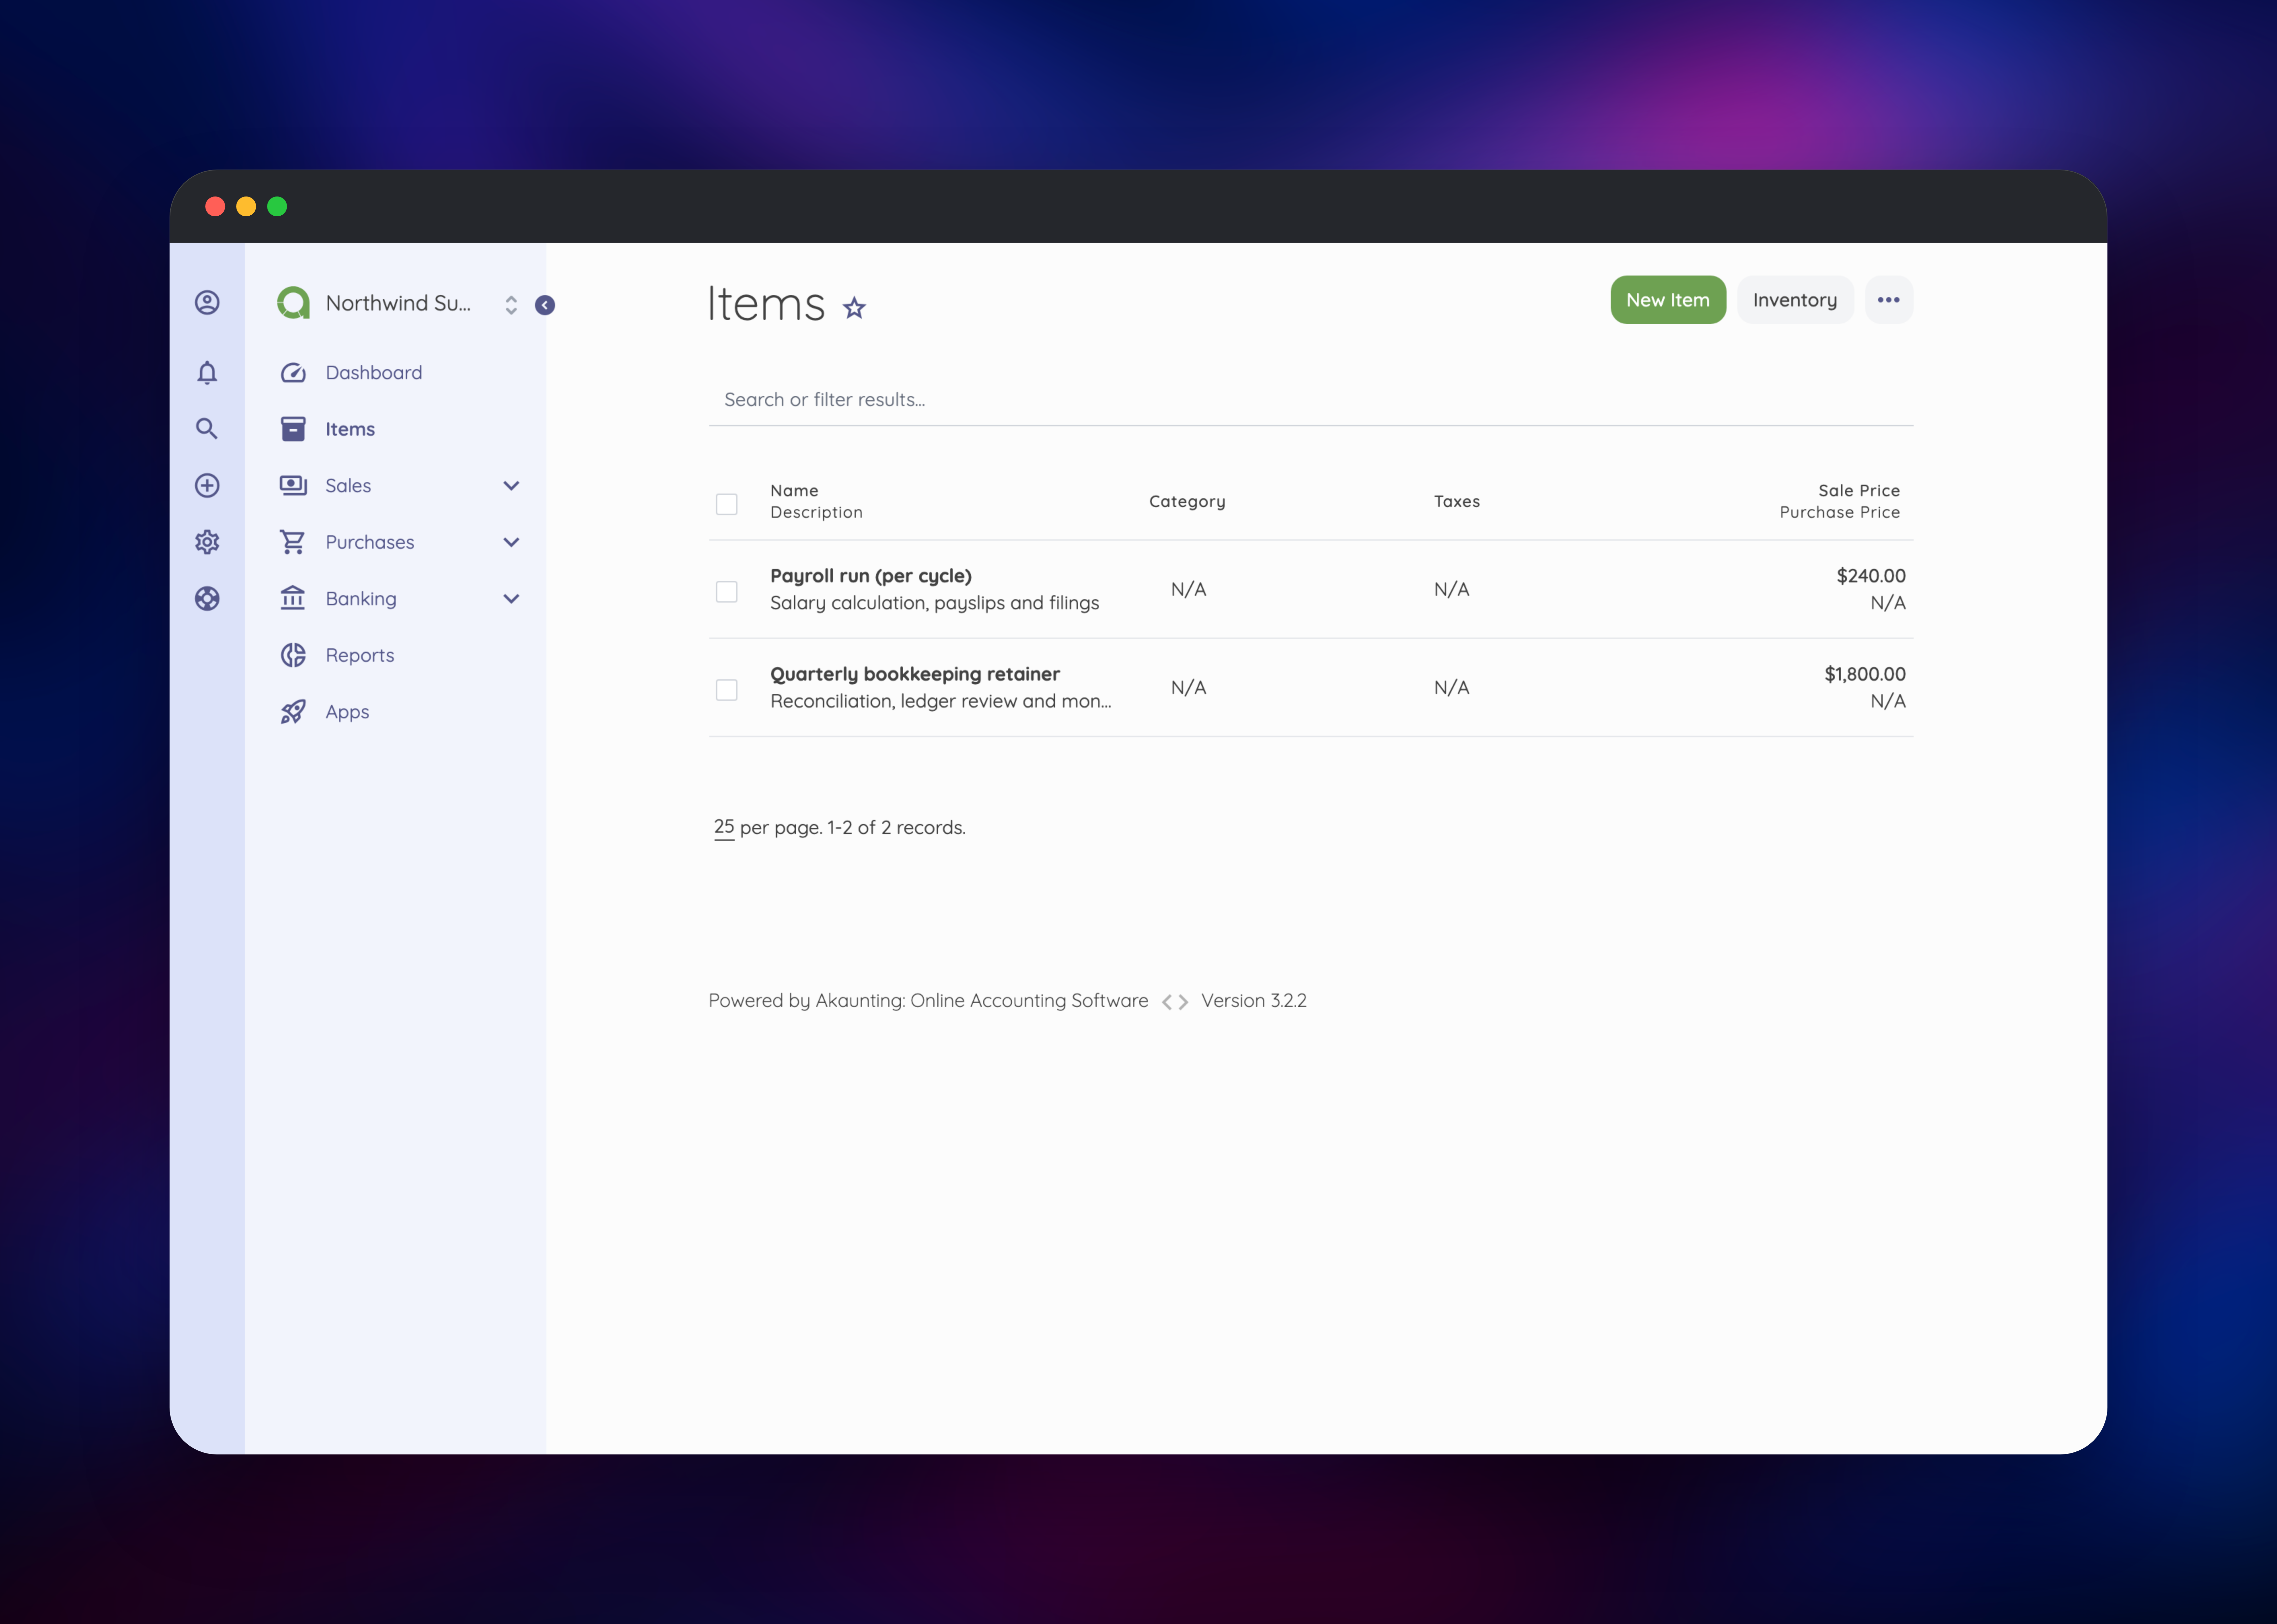Open search from the magnifier icon

point(207,429)
